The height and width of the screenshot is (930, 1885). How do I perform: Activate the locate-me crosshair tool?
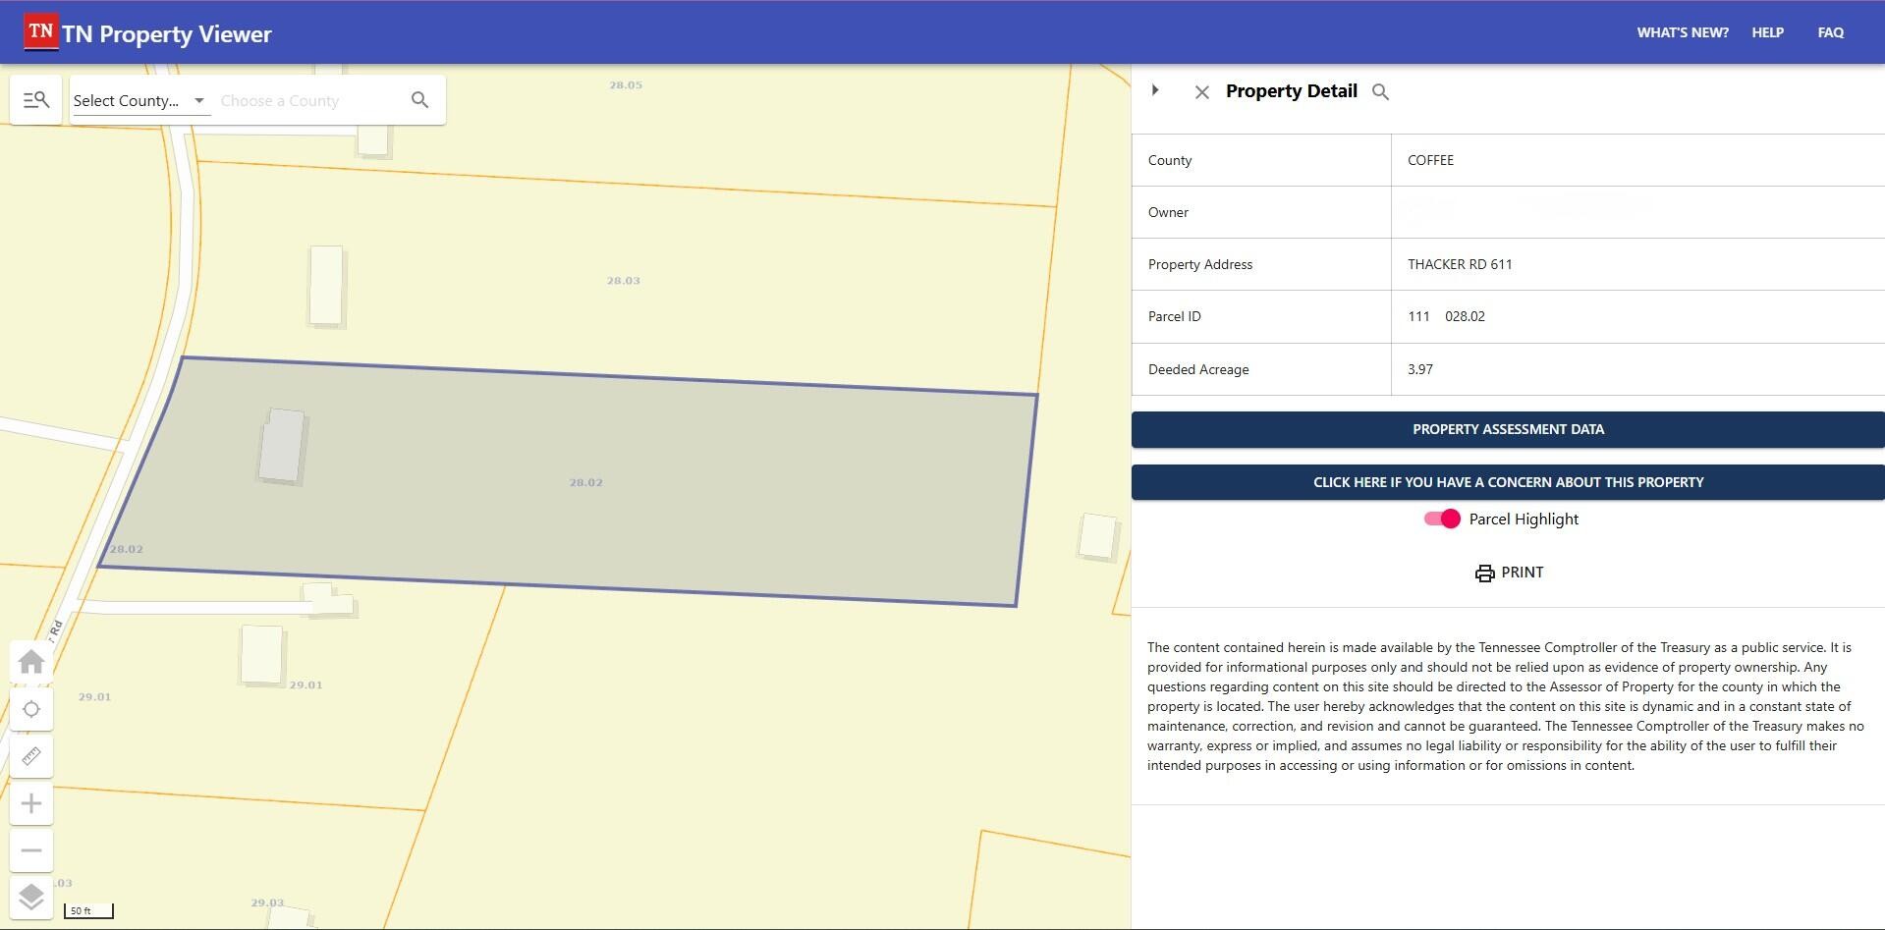(31, 709)
